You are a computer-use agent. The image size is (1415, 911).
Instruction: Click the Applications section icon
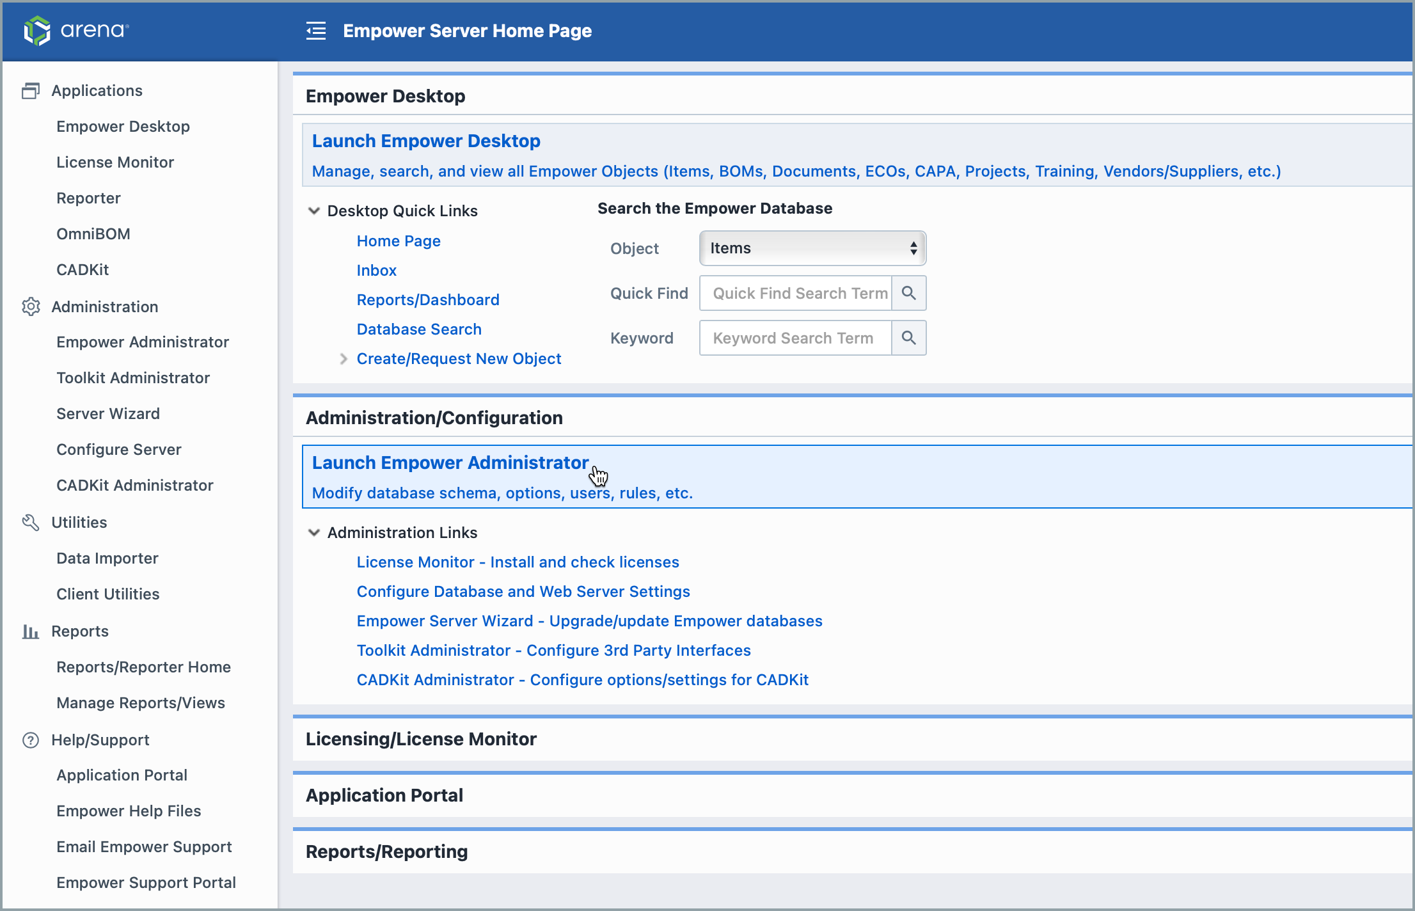[x=31, y=91]
